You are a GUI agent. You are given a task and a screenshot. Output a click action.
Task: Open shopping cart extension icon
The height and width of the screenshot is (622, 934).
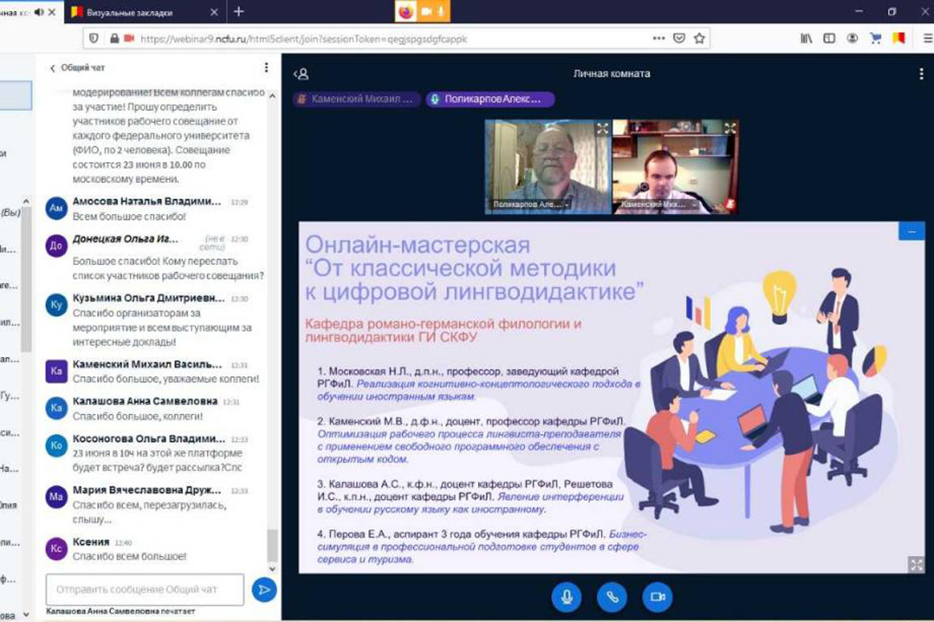coord(876,37)
